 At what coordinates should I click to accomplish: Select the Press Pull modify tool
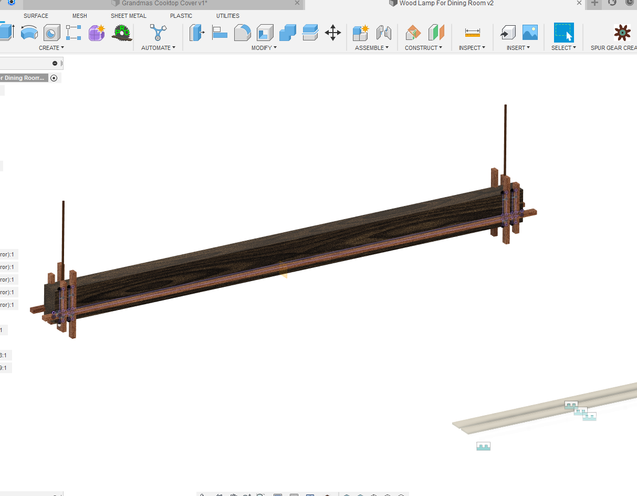[197, 33]
